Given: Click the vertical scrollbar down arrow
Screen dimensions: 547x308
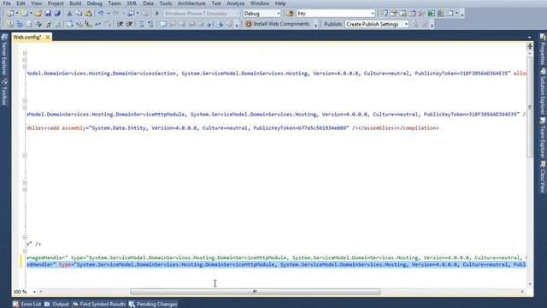Looking at the screenshot, I should click(x=530, y=284).
